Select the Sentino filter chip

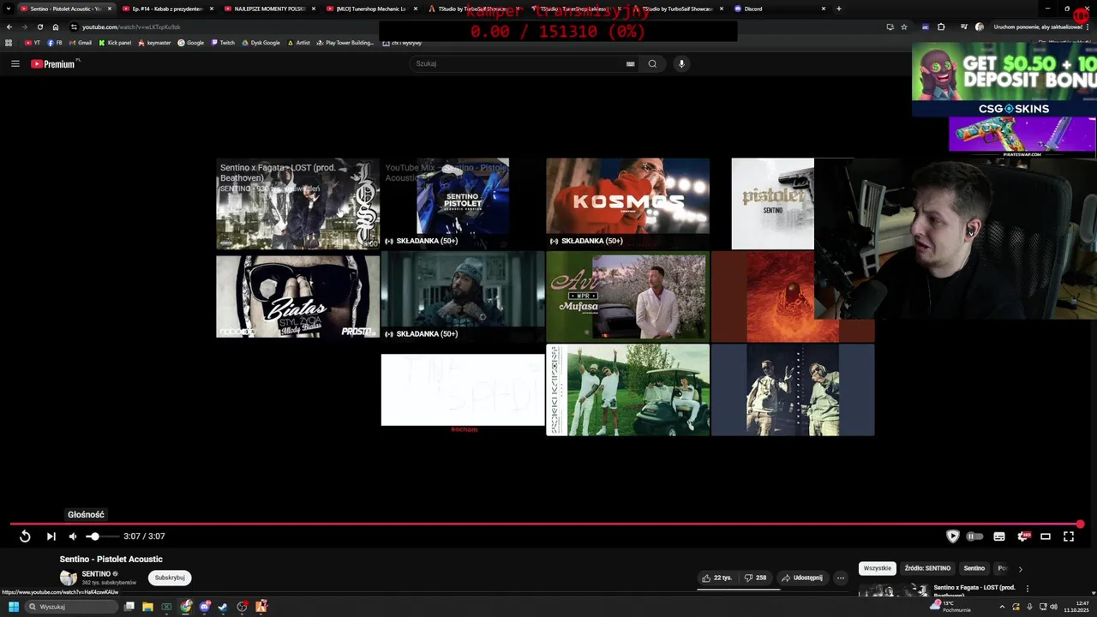click(x=974, y=568)
